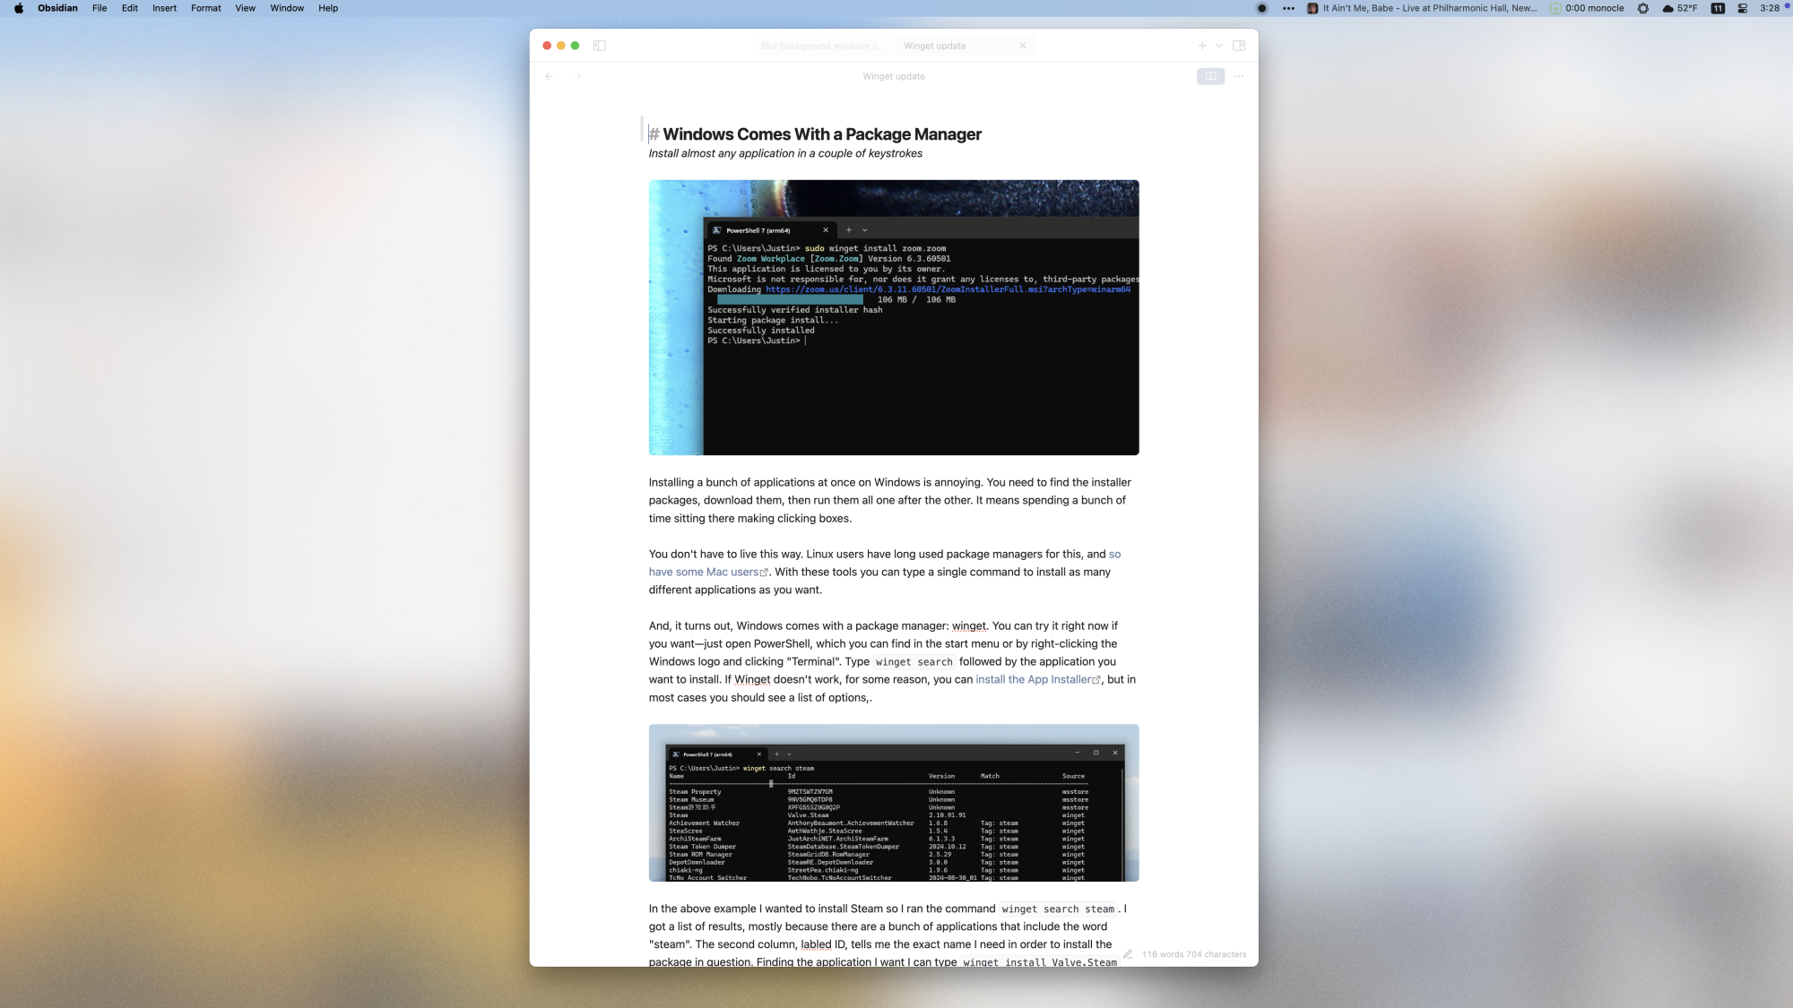Open the Obsidian app menu
The image size is (1793, 1008).
click(x=57, y=8)
